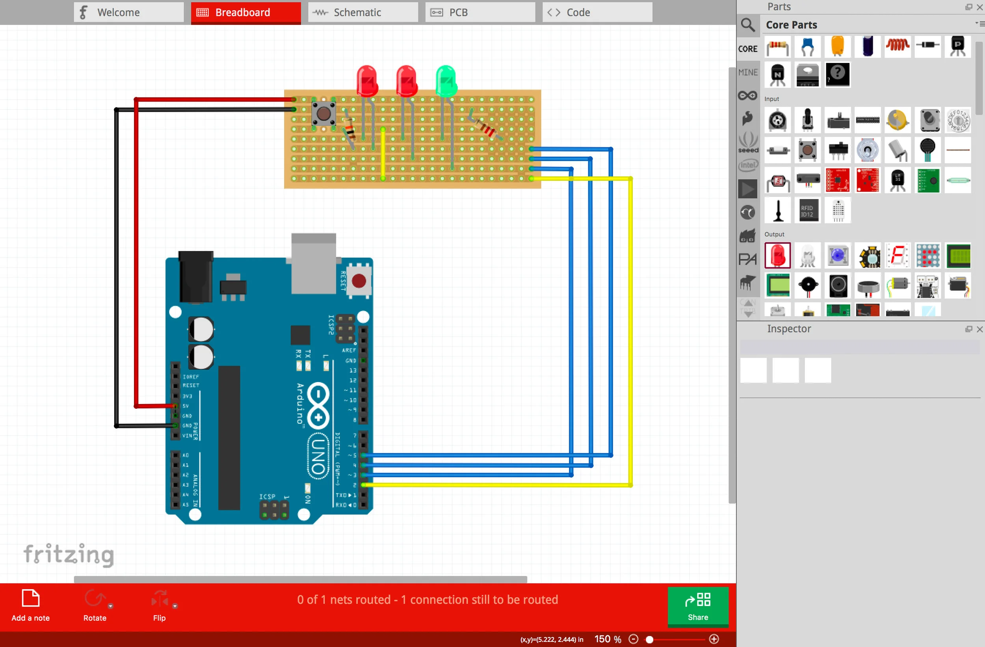Select the piezo buzzer part
The height and width of the screenshot is (647, 985).
pyautogui.click(x=807, y=285)
